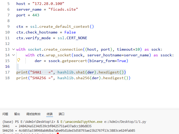This screenshot has height=134, width=179.
Task: Click the lightbulb code action icon on line 15
Action: (x=19, y=60)
